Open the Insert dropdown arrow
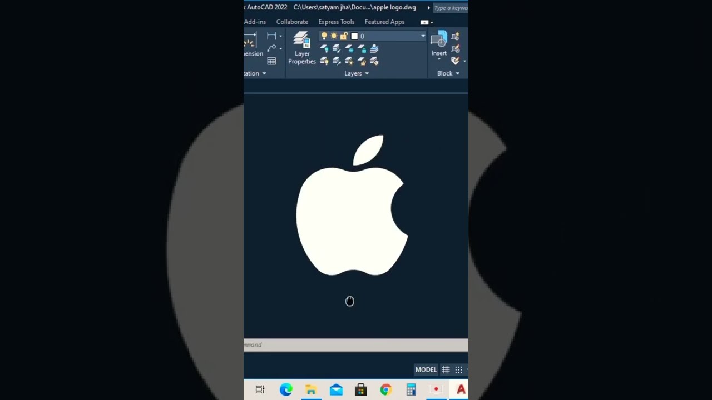712x400 pixels. (439, 59)
